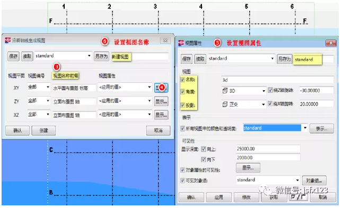Screen dimensions: 343x208
Task: Open the 正交 projection dropdown
Action: pos(244,105)
